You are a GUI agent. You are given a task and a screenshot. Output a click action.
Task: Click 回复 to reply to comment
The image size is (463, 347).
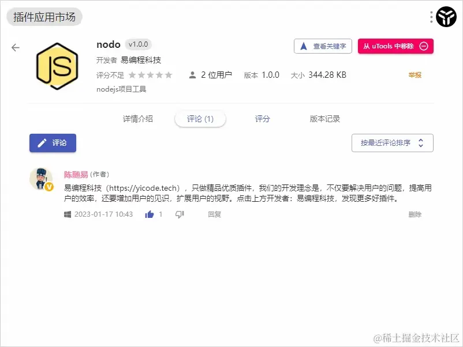[214, 214]
